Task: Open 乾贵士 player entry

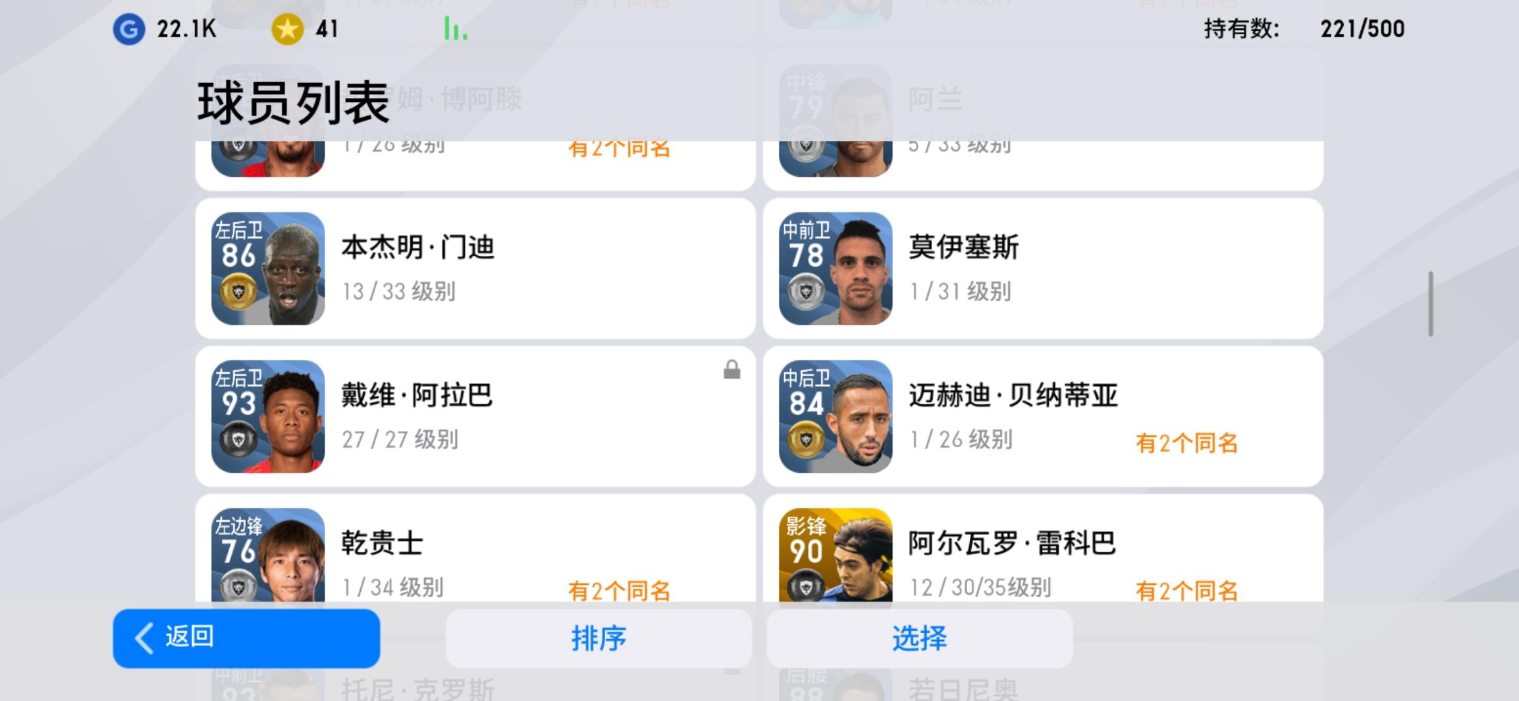Action: click(475, 548)
